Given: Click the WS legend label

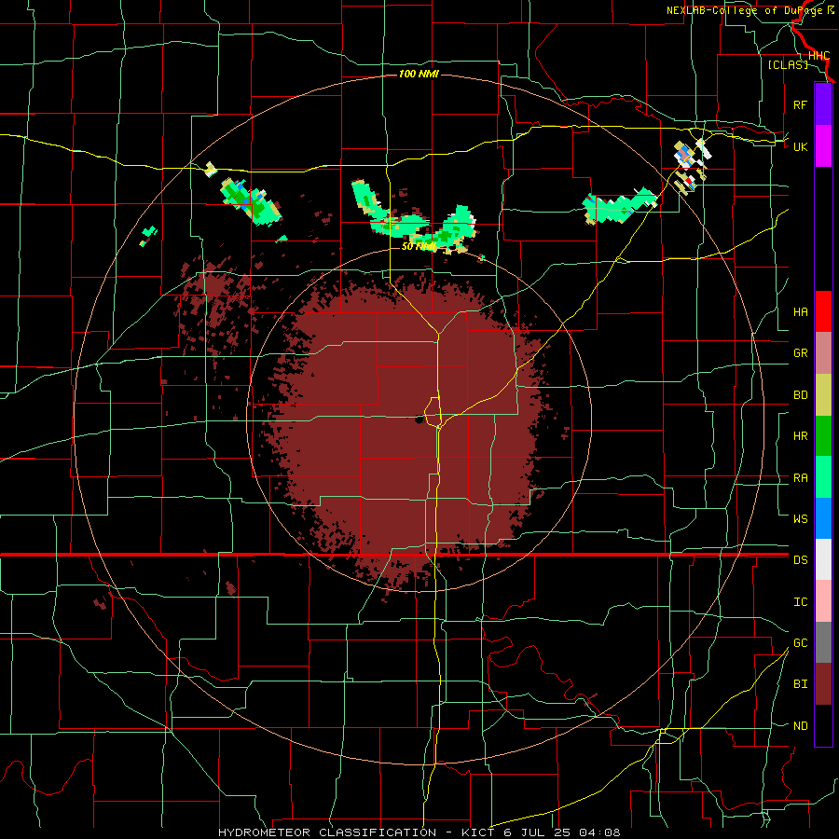Looking at the screenshot, I should [800, 518].
